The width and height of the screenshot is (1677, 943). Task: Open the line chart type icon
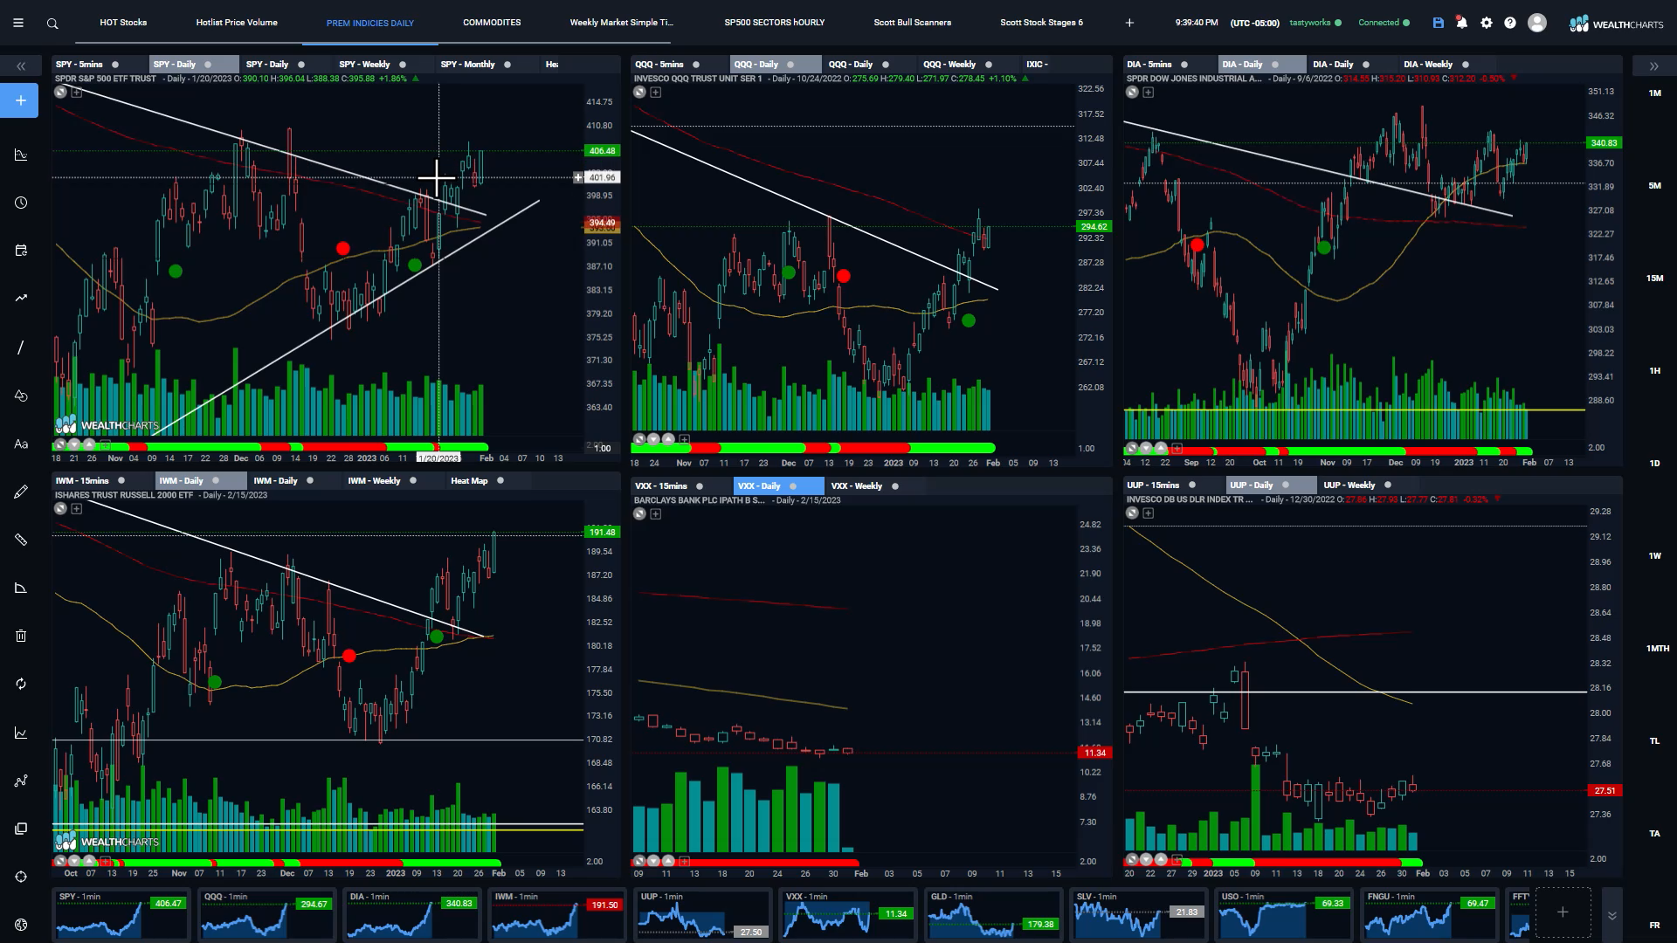click(x=21, y=733)
